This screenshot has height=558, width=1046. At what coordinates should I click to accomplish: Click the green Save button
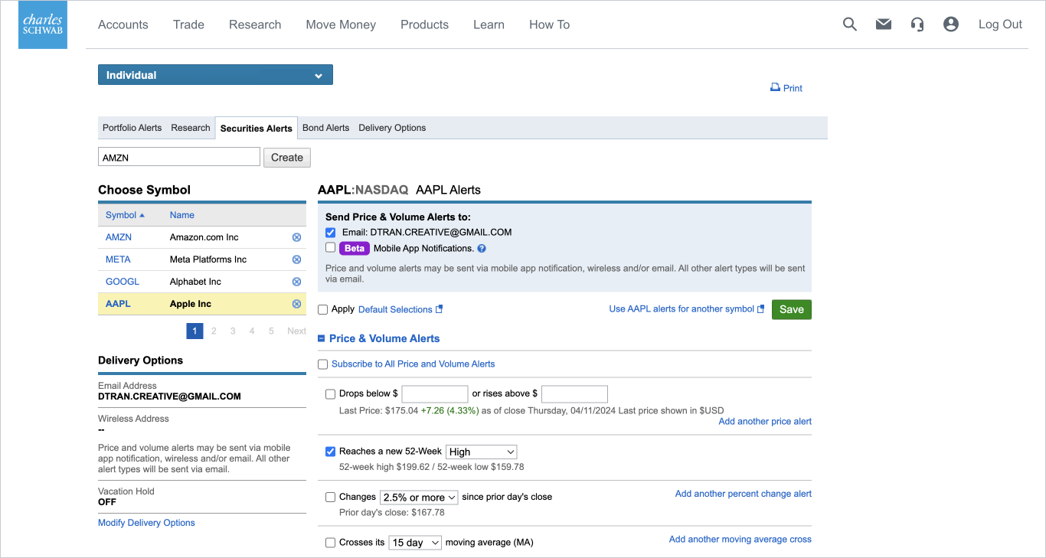tap(792, 309)
